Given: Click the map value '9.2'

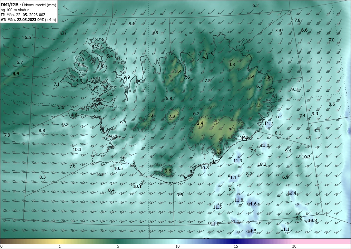Looking at the screenshot, I should click(65, 124).
